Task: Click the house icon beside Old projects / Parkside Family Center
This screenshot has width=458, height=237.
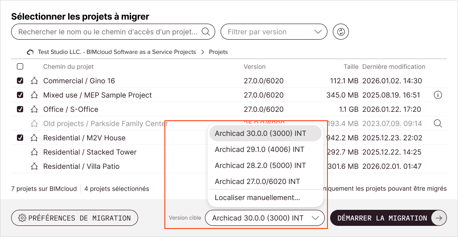Action: click(34, 123)
